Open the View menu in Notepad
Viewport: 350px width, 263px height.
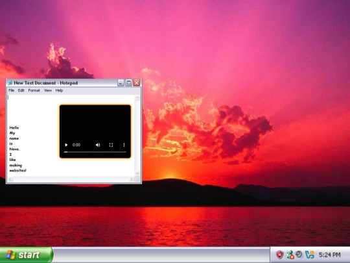[48, 90]
